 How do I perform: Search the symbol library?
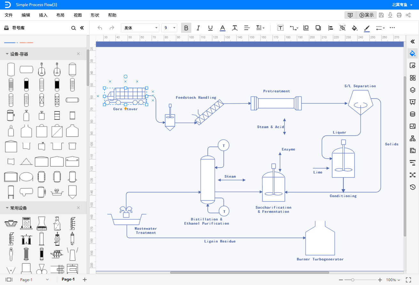[74, 28]
